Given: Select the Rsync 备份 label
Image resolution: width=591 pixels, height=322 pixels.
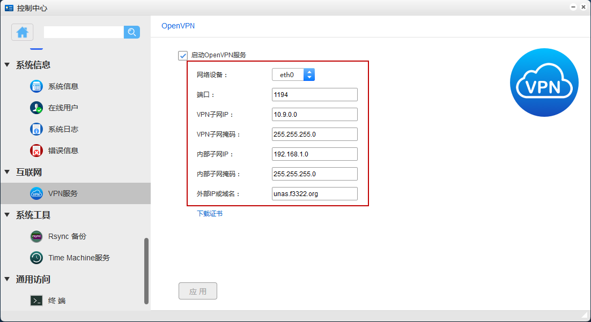Looking at the screenshot, I should [x=67, y=236].
